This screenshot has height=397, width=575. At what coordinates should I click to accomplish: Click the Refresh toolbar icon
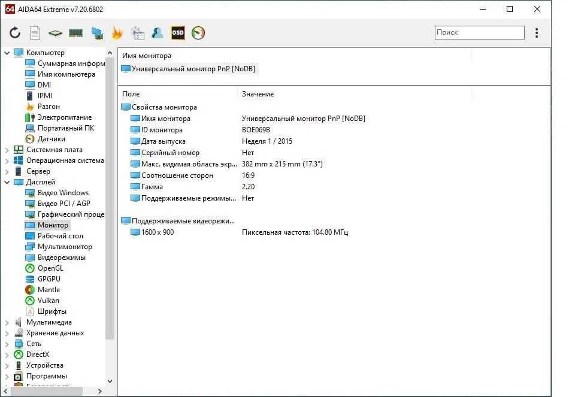[14, 32]
